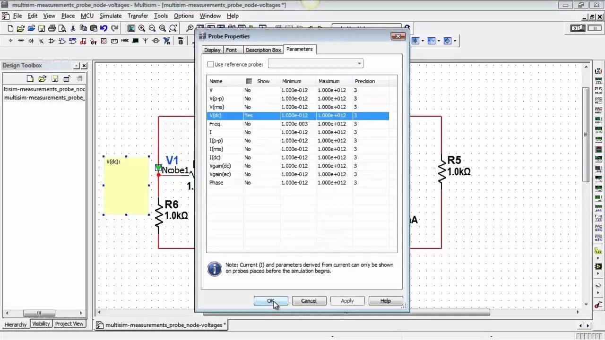Select the Parameters tab
The width and height of the screenshot is (605, 340).
tap(299, 49)
